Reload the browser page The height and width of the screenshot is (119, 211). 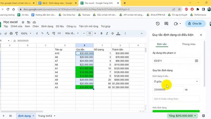[8, 9]
